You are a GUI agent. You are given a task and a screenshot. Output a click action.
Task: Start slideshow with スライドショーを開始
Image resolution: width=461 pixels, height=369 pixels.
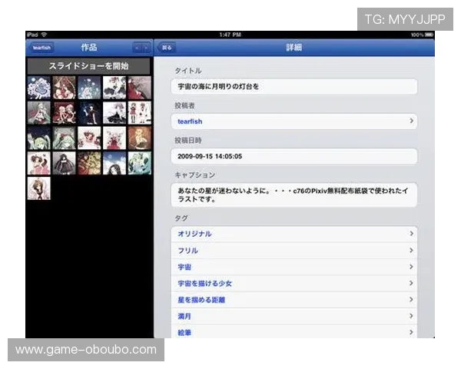pos(89,66)
